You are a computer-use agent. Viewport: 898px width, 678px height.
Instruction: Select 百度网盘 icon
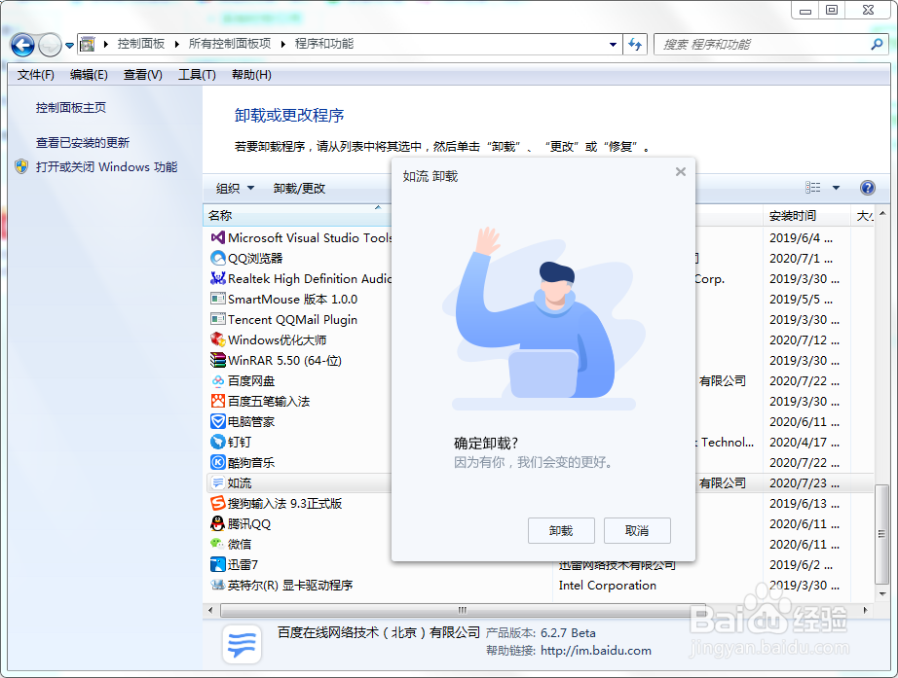point(217,381)
